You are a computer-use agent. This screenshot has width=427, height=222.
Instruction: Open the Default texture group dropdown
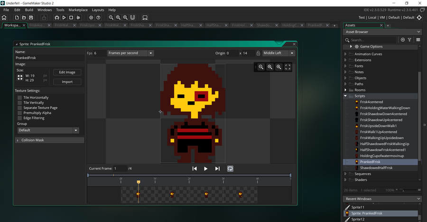point(48,130)
